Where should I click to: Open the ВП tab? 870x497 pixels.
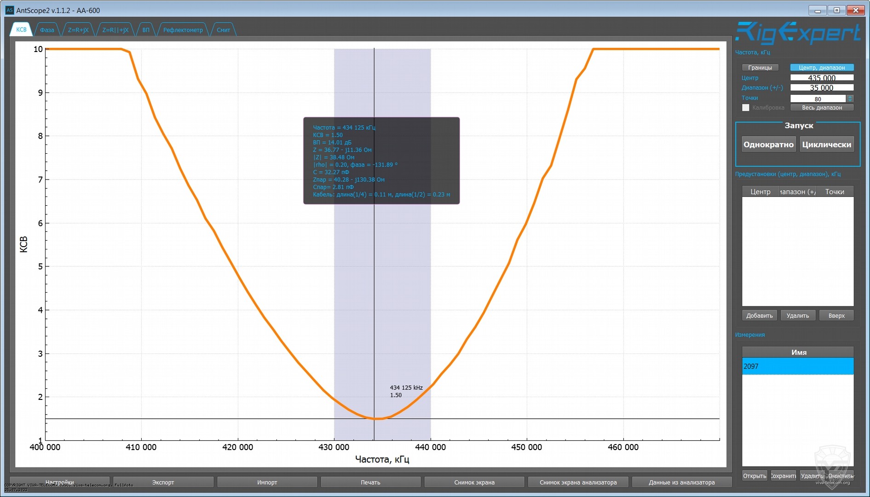[146, 30]
